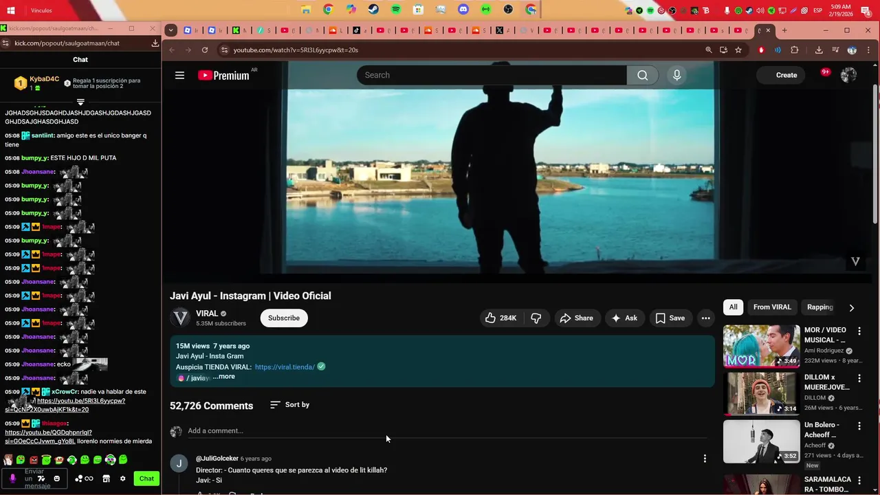Open a new Chrome tab with plus

[784, 30]
